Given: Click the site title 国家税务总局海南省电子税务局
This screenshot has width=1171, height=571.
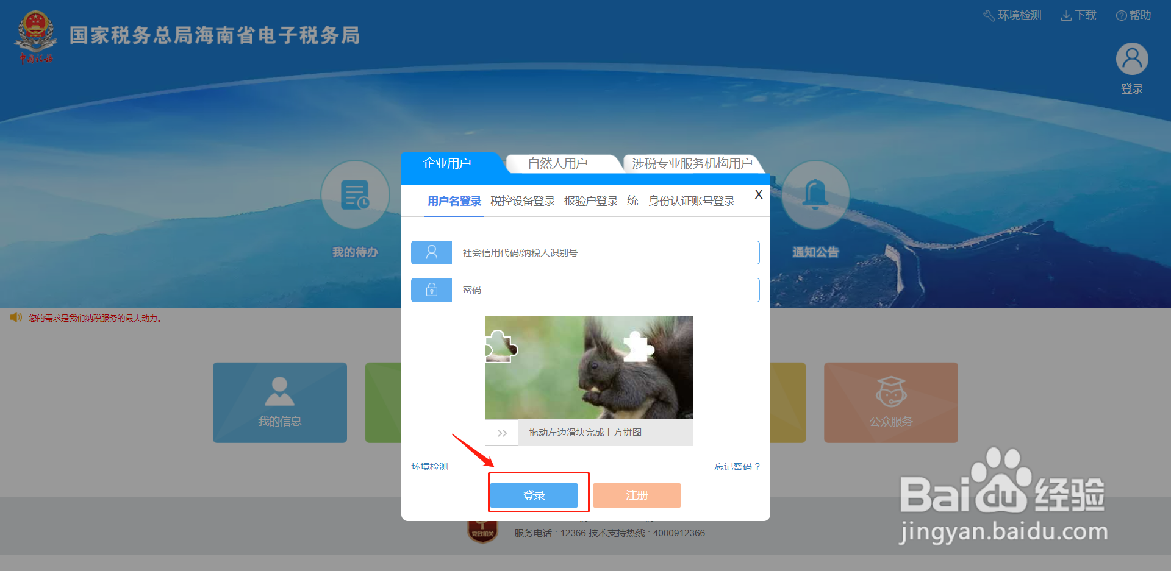Looking at the screenshot, I should click(215, 35).
